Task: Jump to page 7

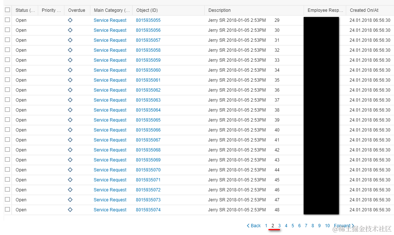Action: pyautogui.click(x=306, y=226)
